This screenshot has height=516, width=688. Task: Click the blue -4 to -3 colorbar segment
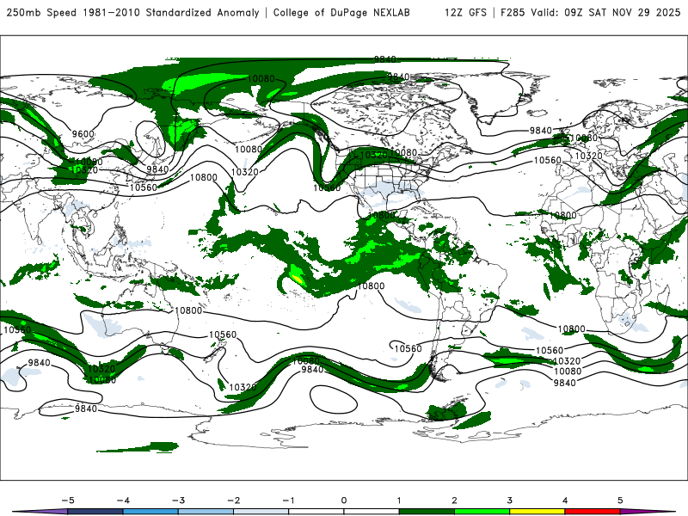click(x=150, y=512)
